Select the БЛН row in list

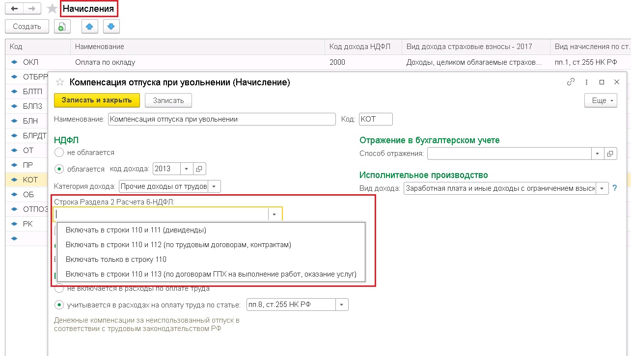coord(27,121)
